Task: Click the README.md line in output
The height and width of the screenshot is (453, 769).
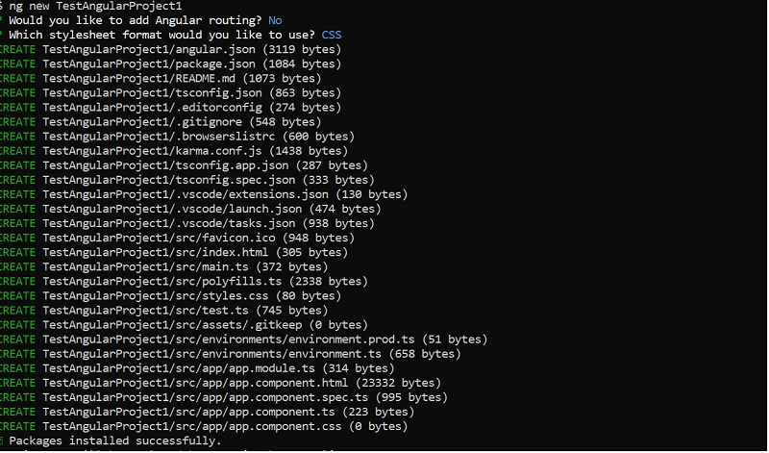Action: tap(161, 79)
